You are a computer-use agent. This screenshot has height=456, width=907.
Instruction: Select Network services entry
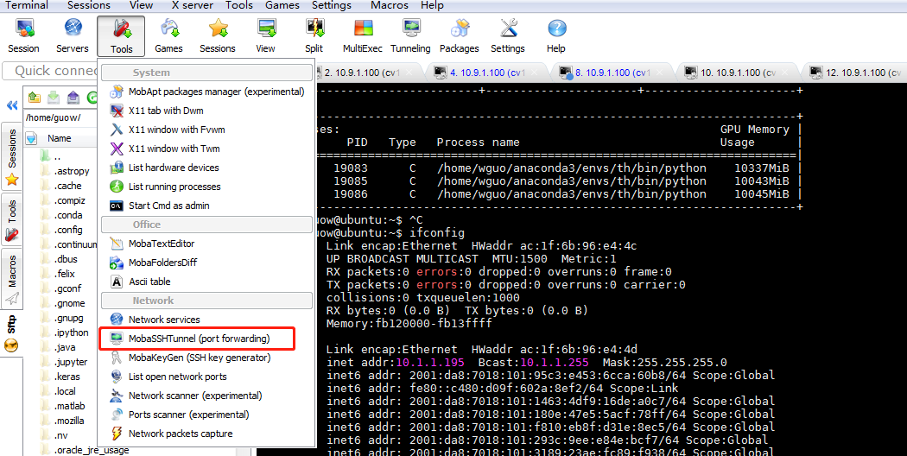tap(207, 320)
